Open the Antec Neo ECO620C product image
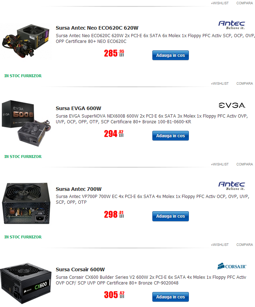Screen dimensions: 255x307 pos(26,41)
